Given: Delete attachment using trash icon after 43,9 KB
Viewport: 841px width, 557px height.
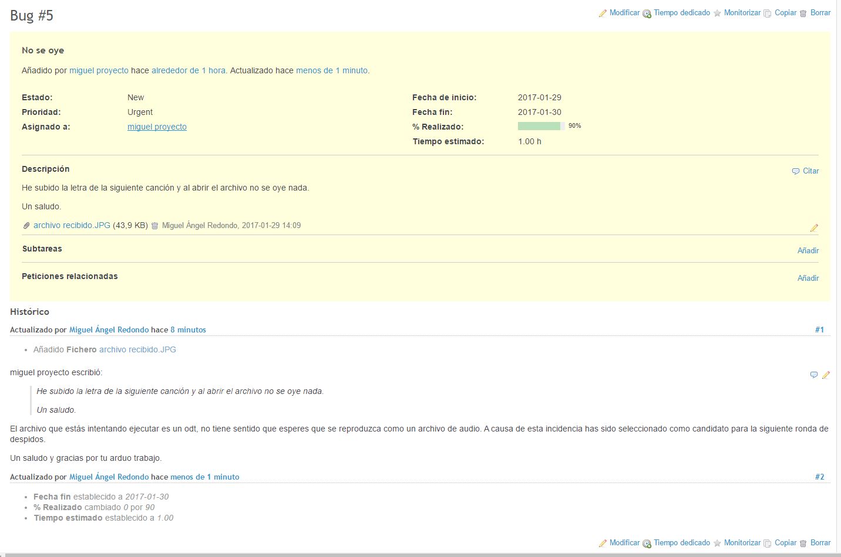Looking at the screenshot, I should (155, 226).
